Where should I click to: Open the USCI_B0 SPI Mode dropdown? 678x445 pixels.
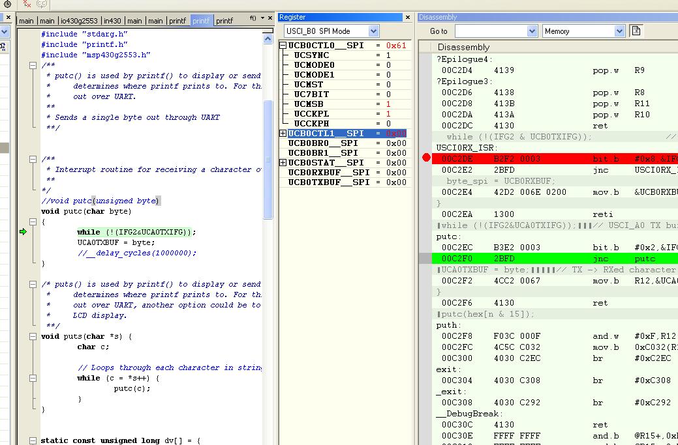point(373,31)
